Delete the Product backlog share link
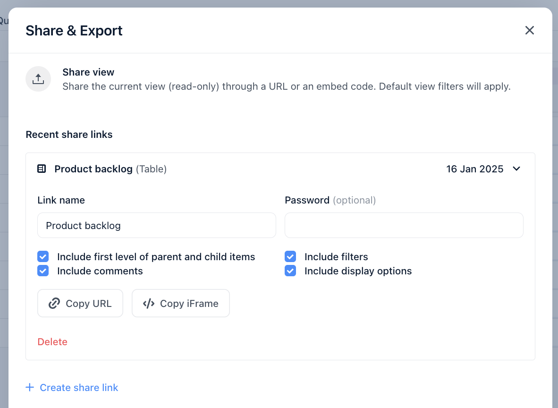 [x=52, y=342]
